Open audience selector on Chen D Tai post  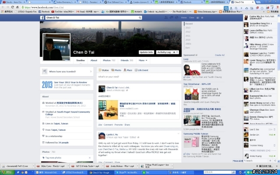tap(127, 91)
